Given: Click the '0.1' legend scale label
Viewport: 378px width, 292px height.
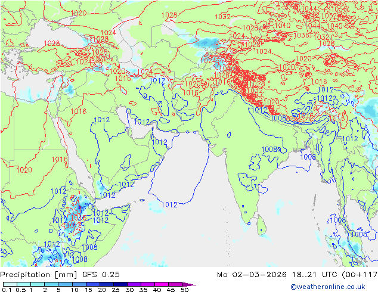Looking at the screenshot, I should pyautogui.click(x=7, y=290).
